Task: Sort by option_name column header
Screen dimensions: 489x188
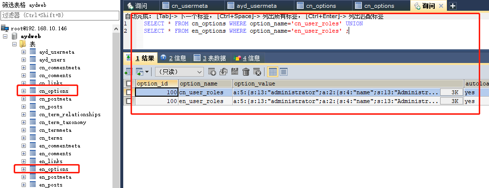Action: tap(205, 84)
